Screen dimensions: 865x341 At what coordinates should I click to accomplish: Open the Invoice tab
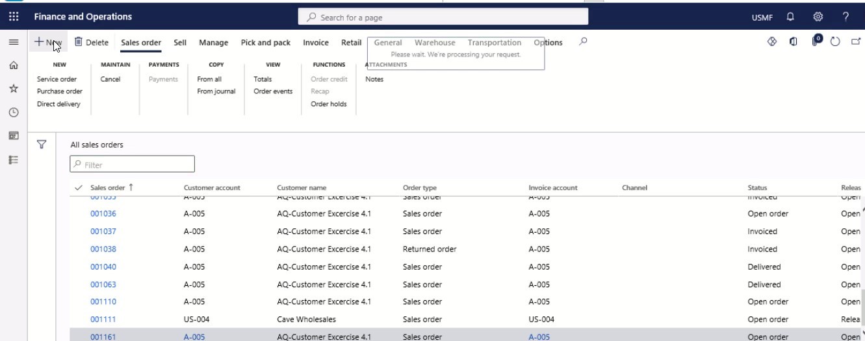(x=316, y=43)
